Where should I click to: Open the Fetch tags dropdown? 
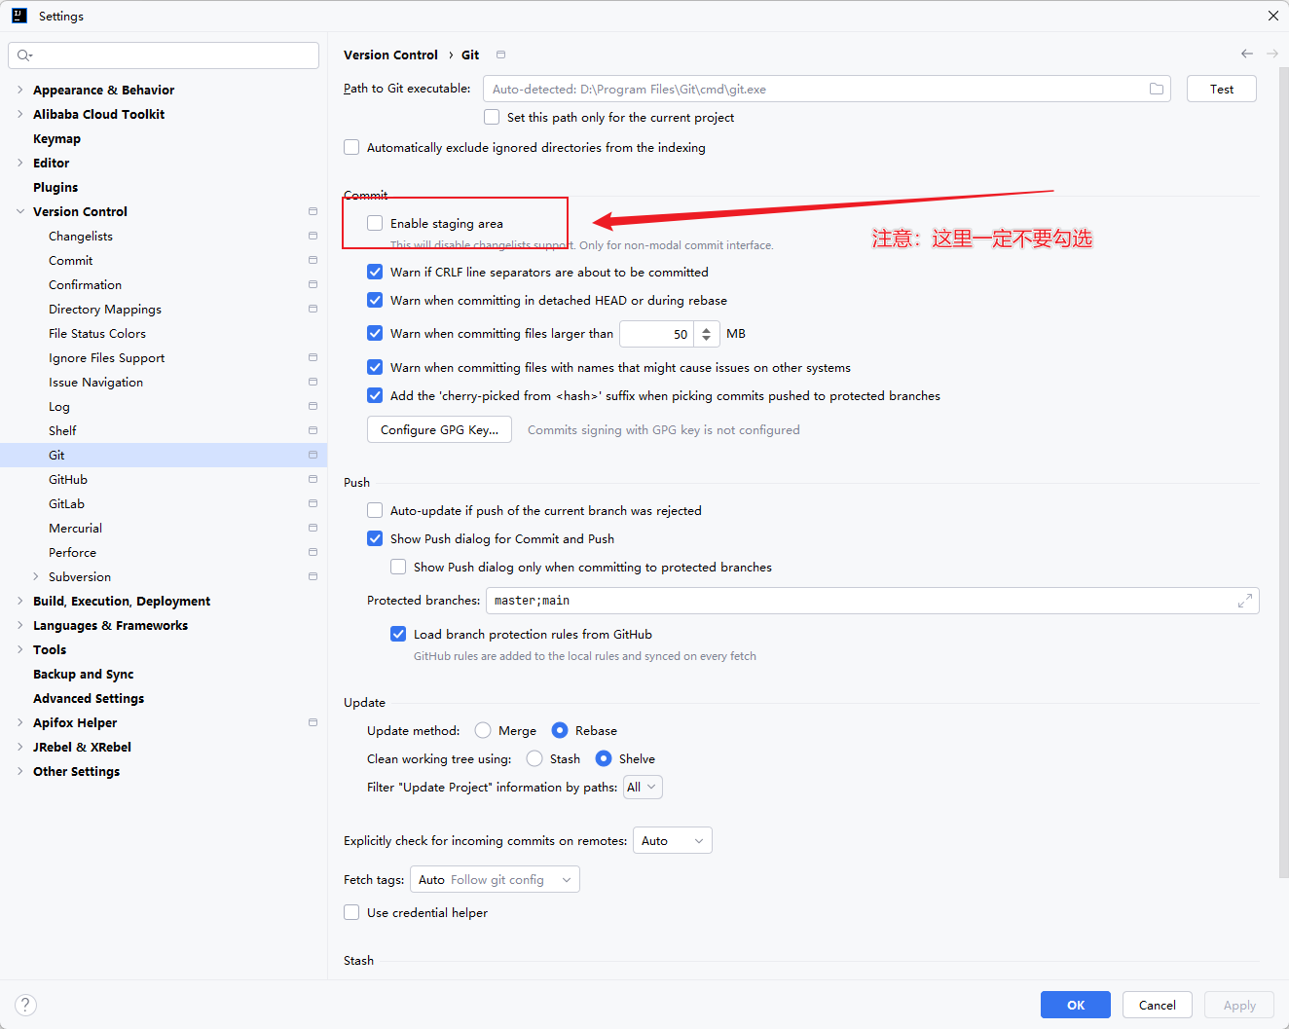coord(495,879)
